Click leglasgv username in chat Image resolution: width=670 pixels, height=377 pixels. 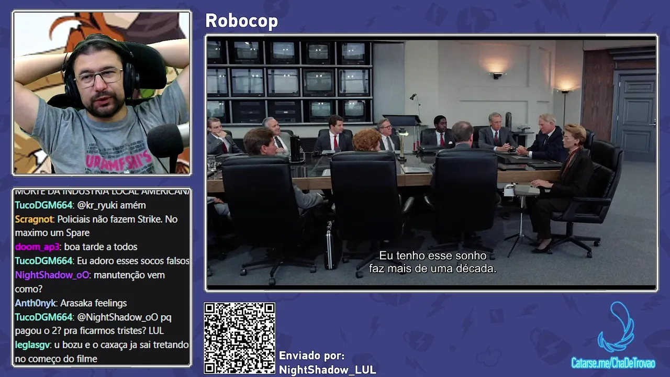click(x=32, y=345)
